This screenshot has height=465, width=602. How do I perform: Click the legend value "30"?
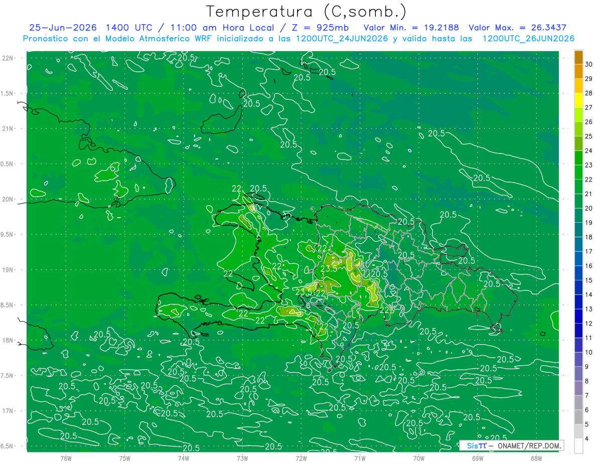pyautogui.click(x=589, y=64)
